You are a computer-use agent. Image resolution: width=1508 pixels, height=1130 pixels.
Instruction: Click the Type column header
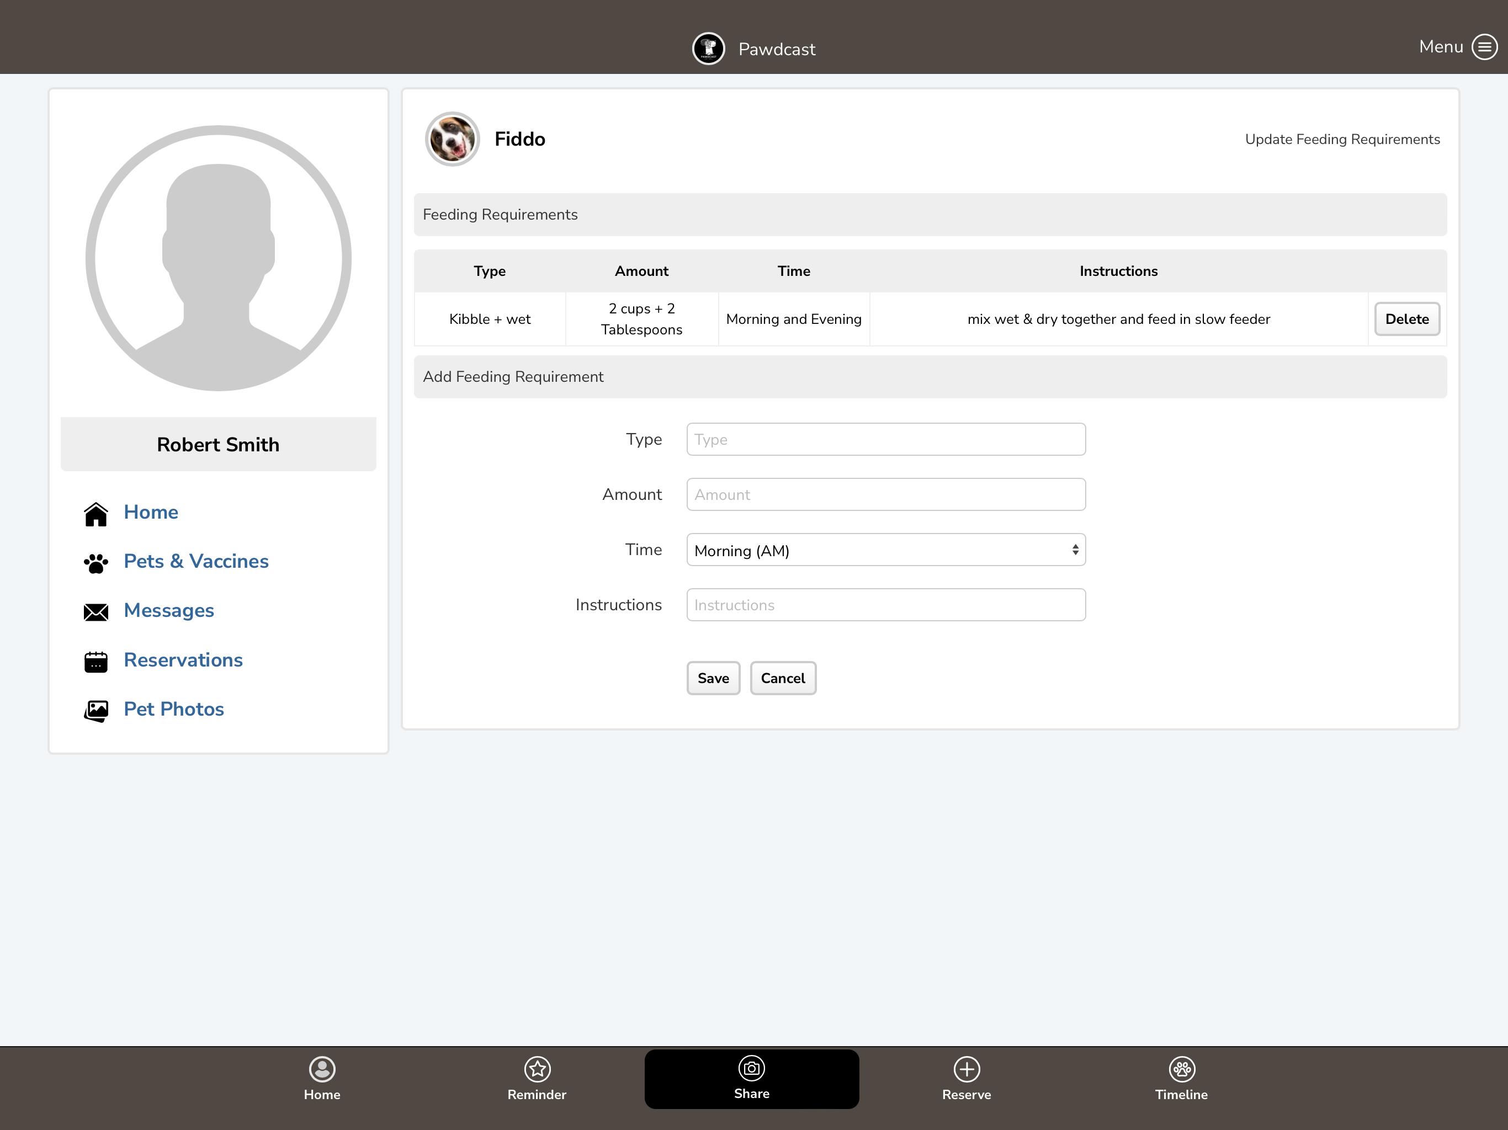(x=490, y=271)
